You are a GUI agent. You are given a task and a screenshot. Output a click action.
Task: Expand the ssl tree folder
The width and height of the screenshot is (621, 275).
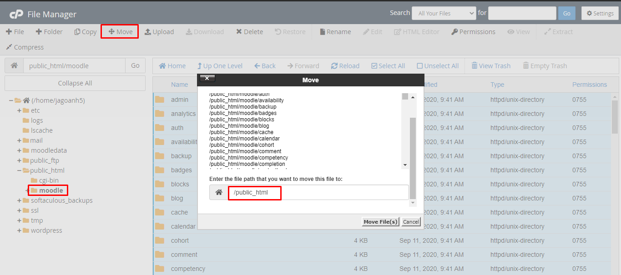click(x=19, y=210)
